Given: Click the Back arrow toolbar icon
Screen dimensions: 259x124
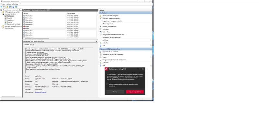Looking at the screenshot, I should coord(1,7).
